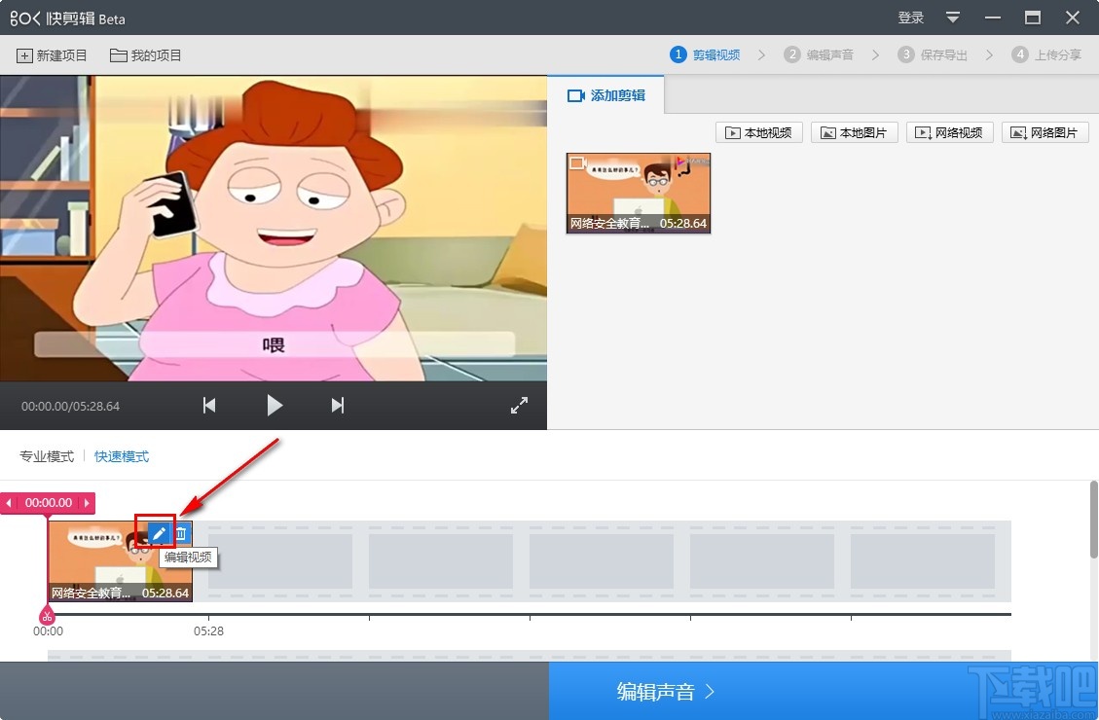Click the 05:28 tick label on timeline ruler
The width and height of the screenshot is (1099, 720).
pyautogui.click(x=209, y=631)
